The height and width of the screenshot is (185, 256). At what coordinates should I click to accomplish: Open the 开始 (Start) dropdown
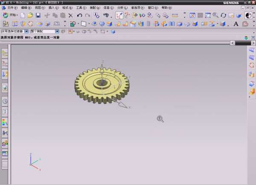[x=10, y=15]
